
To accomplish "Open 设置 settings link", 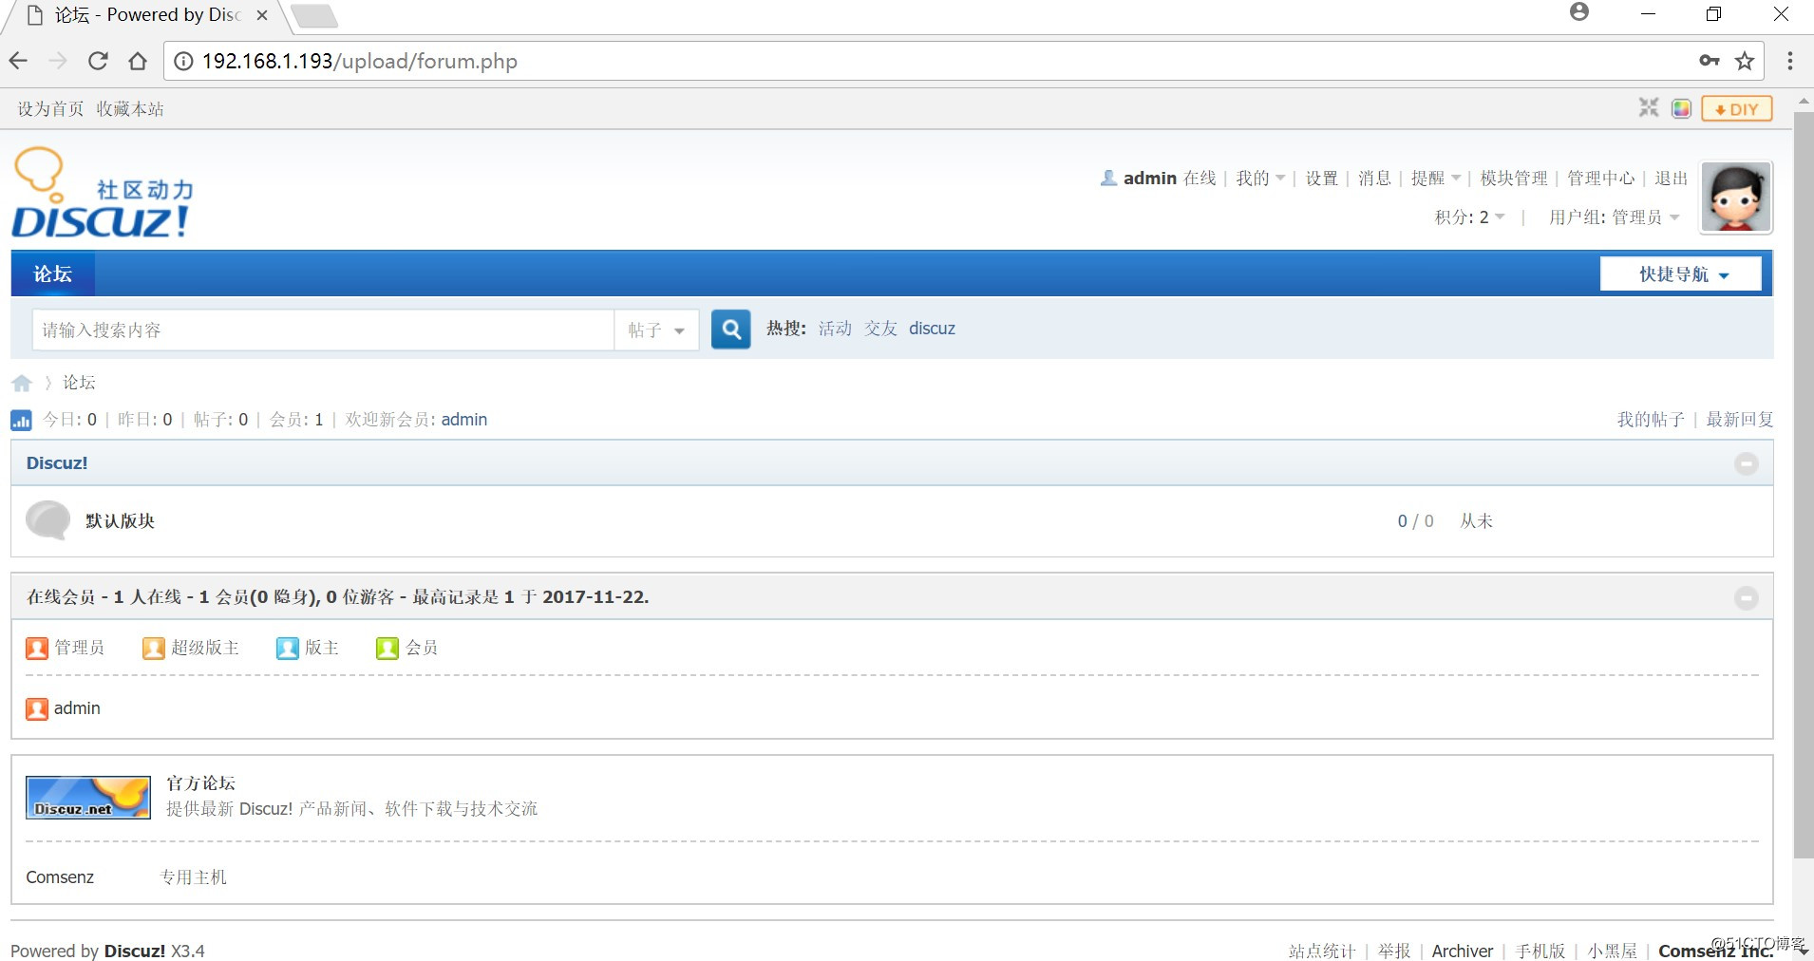I will [1321, 178].
